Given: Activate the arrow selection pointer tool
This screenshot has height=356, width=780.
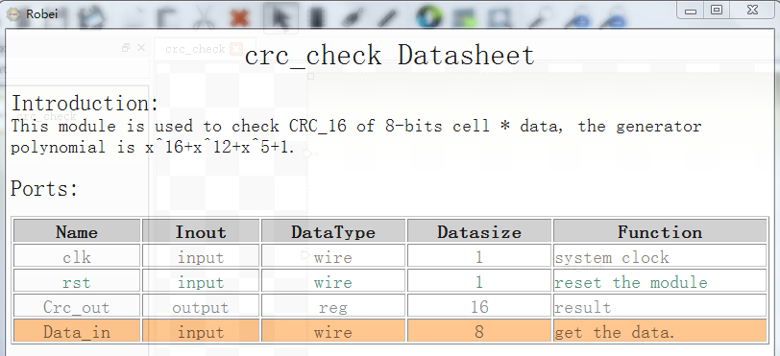Looking at the screenshot, I should pyautogui.click(x=281, y=18).
